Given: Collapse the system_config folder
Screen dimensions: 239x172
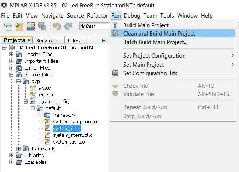Looking at the screenshot, I should (25, 101).
